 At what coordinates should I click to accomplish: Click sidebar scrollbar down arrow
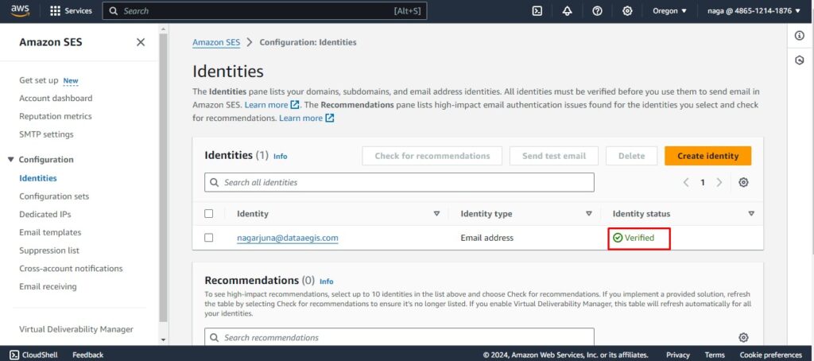coord(164,340)
